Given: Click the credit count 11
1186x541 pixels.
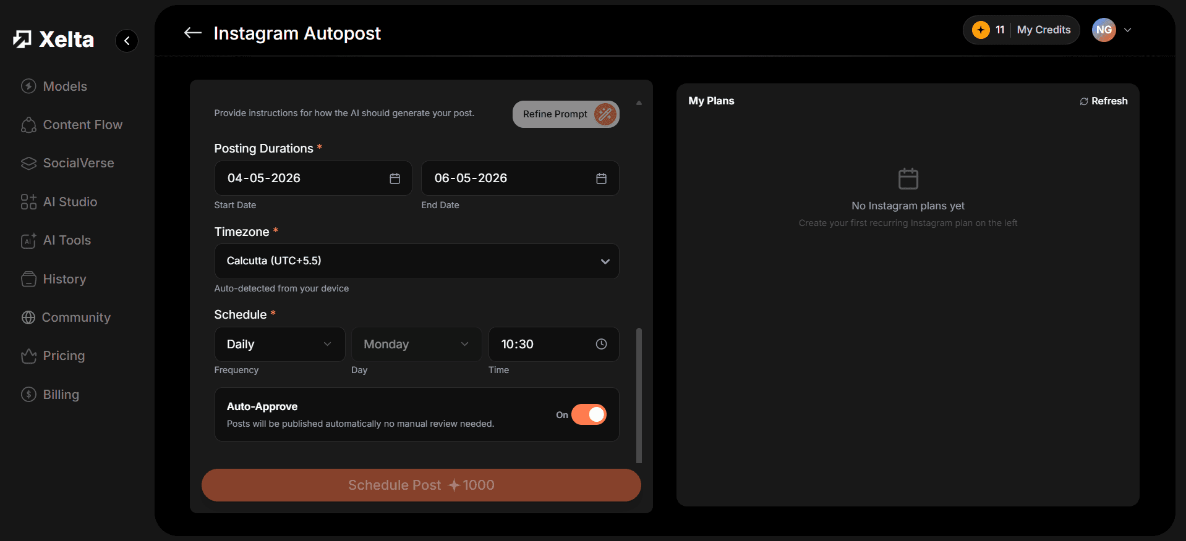Looking at the screenshot, I should tap(1000, 30).
